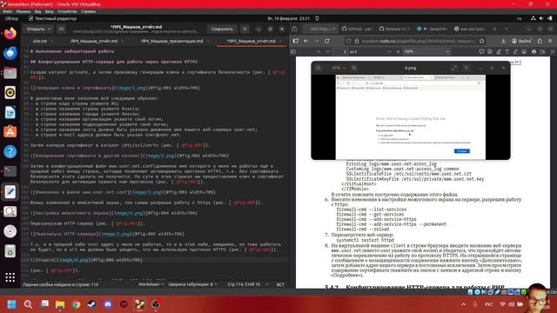Select the ЛР5_Машков_отчёт.md tab
This screenshot has height=313, width=557.
252,41
